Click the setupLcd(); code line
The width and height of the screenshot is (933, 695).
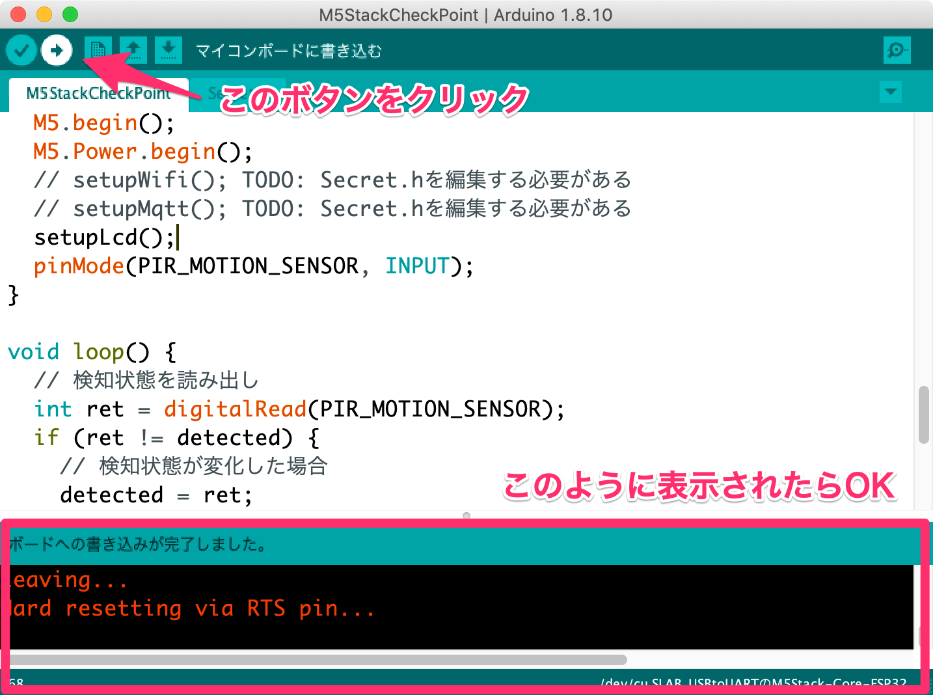click(105, 238)
